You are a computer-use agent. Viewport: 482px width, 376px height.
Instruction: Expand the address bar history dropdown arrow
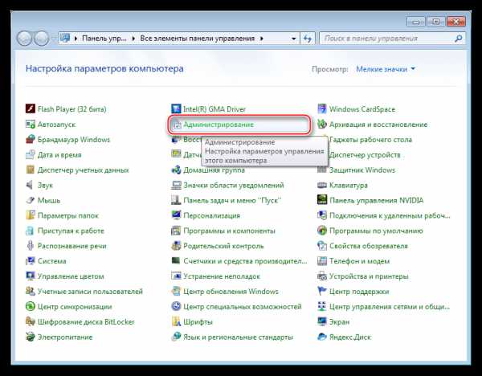pos(293,39)
